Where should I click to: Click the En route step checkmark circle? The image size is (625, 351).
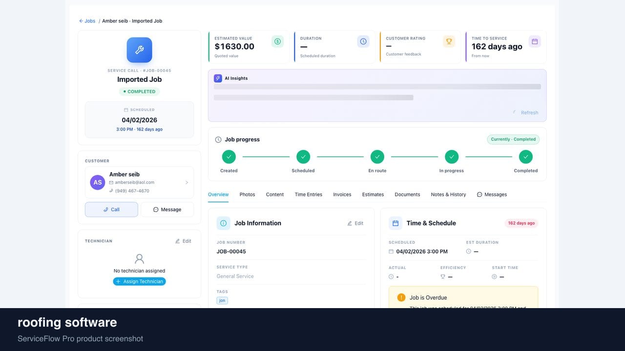pos(377,157)
